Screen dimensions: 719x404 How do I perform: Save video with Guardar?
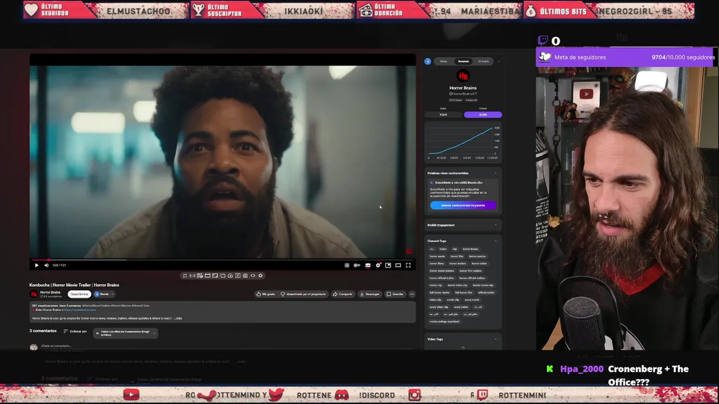point(395,294)
